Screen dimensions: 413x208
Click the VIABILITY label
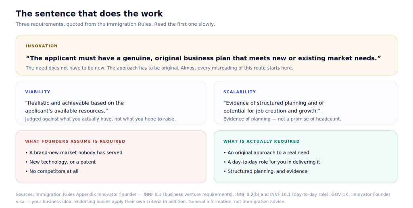click(38, 92)
